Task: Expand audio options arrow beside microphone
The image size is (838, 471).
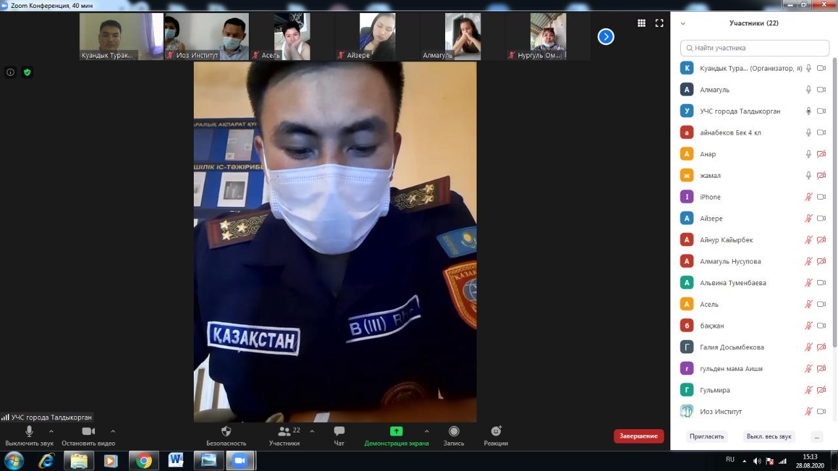Action: [51, 431]
